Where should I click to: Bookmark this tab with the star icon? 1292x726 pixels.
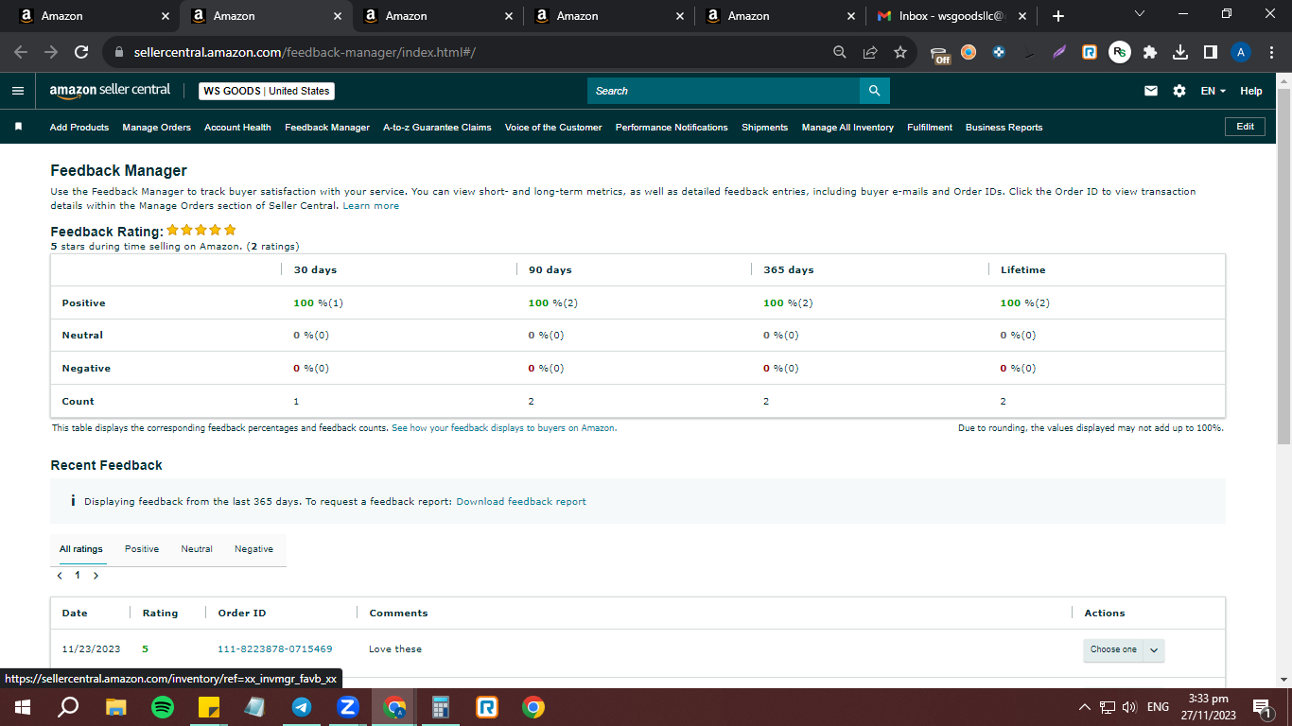tap(900, 53)
